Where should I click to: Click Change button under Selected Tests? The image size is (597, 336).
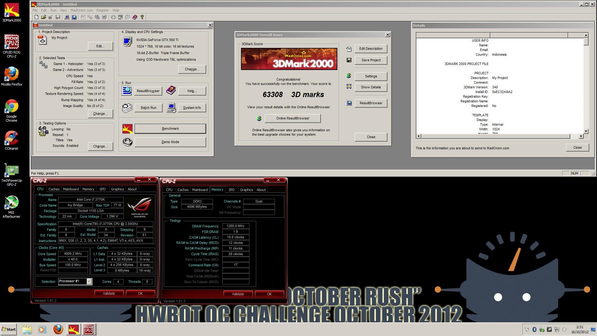(100, 114)
